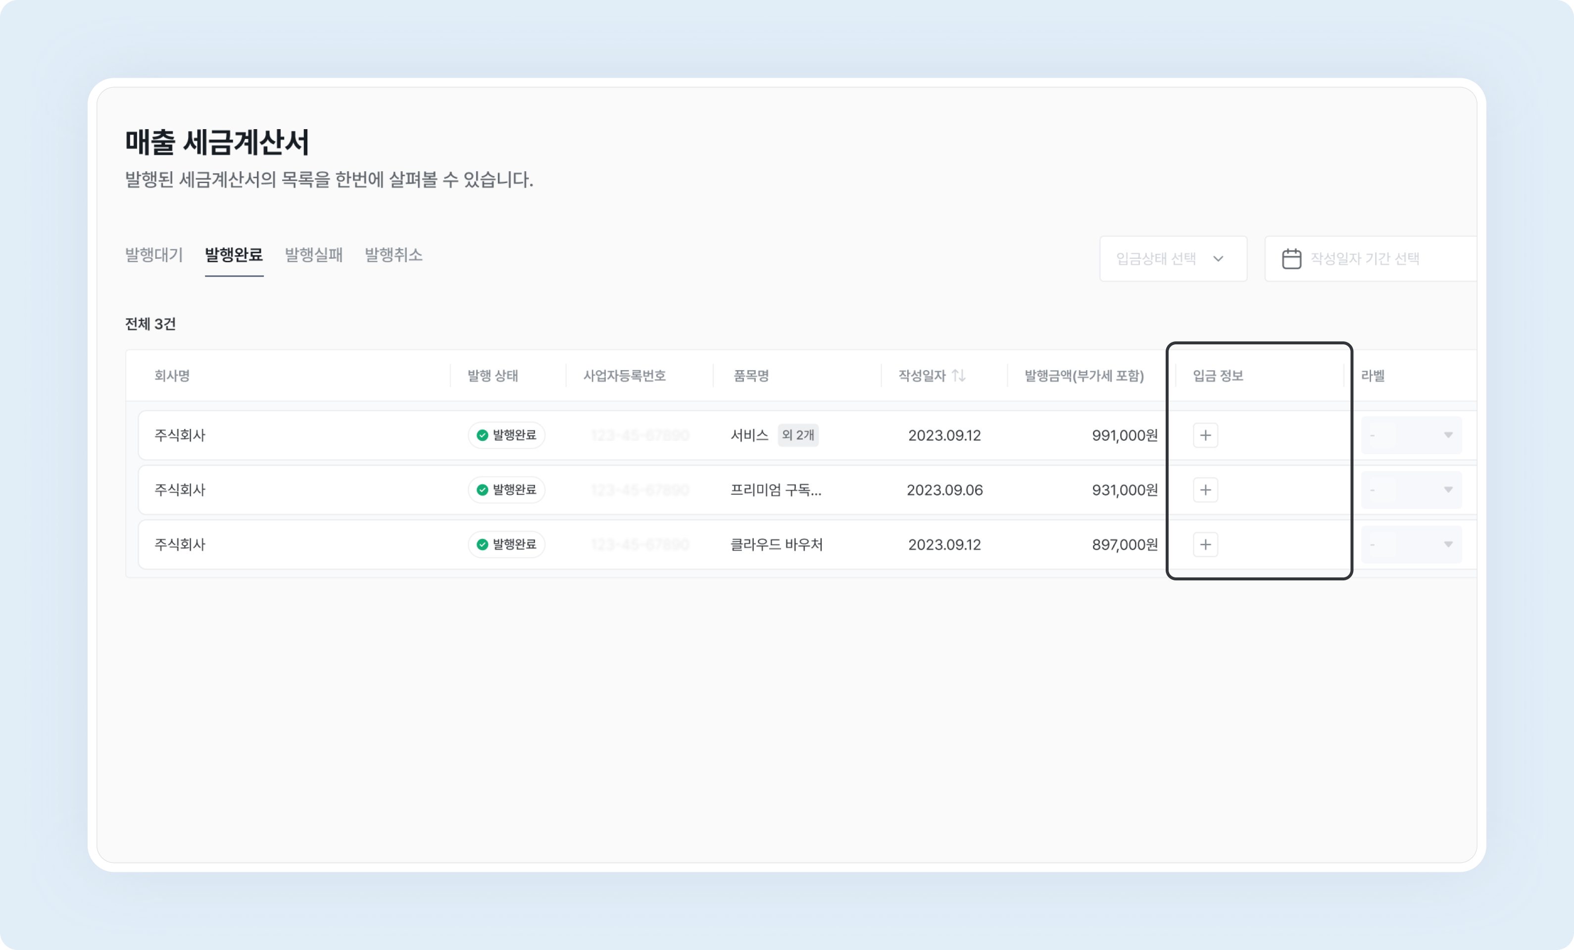Open the calendar icon for date range selection
Image resolution: width=1574 pixels, height=950 pixels.
point(1292,259)
